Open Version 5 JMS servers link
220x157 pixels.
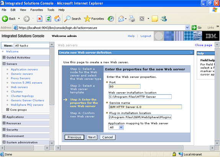pos(26,83)
